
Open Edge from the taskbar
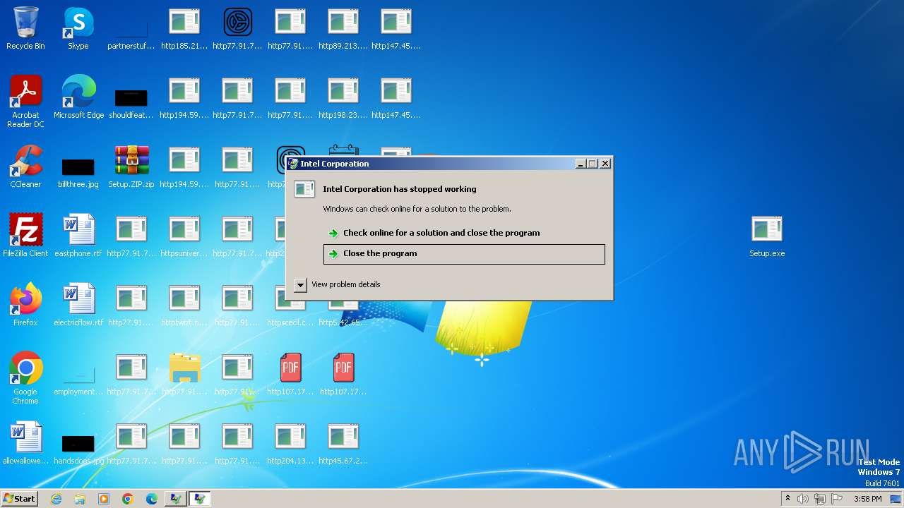click(x=152, y=499)
